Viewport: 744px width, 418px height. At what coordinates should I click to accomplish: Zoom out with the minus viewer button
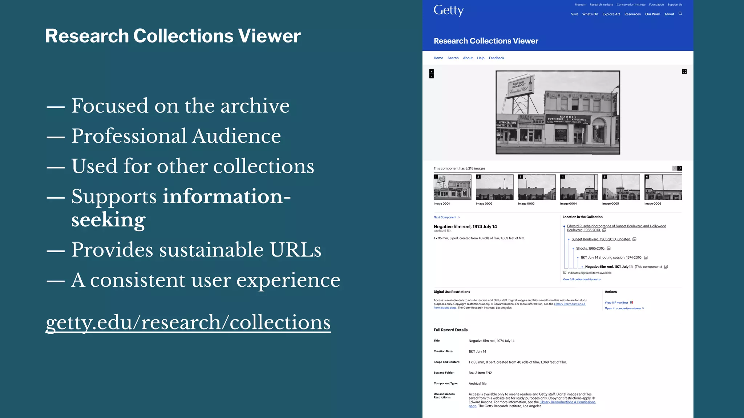coord(432,76)
